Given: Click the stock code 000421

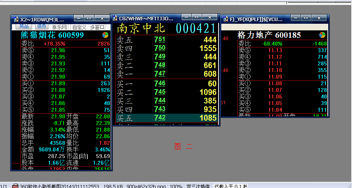Looking at the screenshot, I should pos(196,28).
